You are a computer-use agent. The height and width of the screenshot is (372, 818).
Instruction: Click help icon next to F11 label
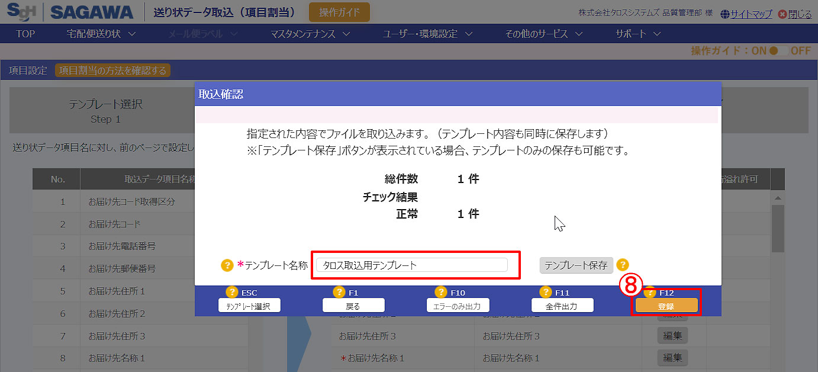[545, 292]
